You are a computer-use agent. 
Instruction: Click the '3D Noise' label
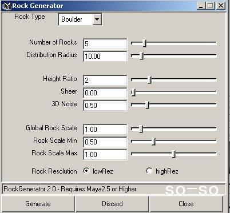64,104
